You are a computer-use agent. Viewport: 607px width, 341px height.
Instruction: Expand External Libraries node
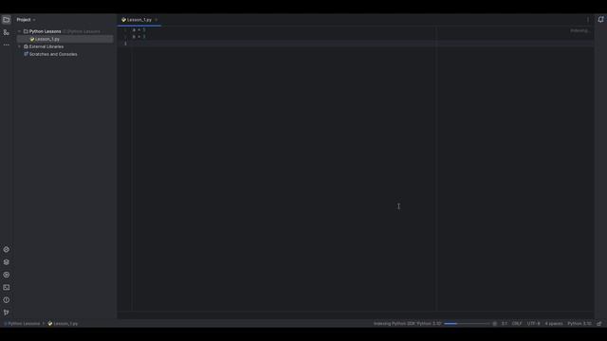(19, 46)
